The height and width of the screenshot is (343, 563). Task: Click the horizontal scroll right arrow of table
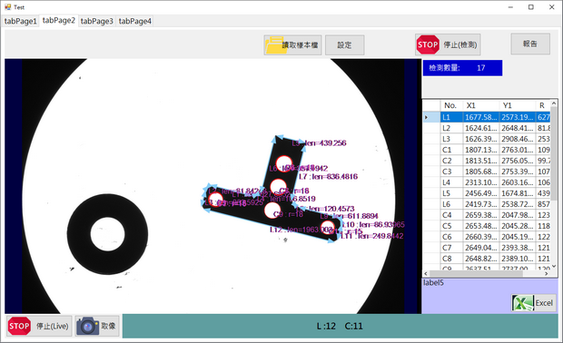tap(546, 273)
